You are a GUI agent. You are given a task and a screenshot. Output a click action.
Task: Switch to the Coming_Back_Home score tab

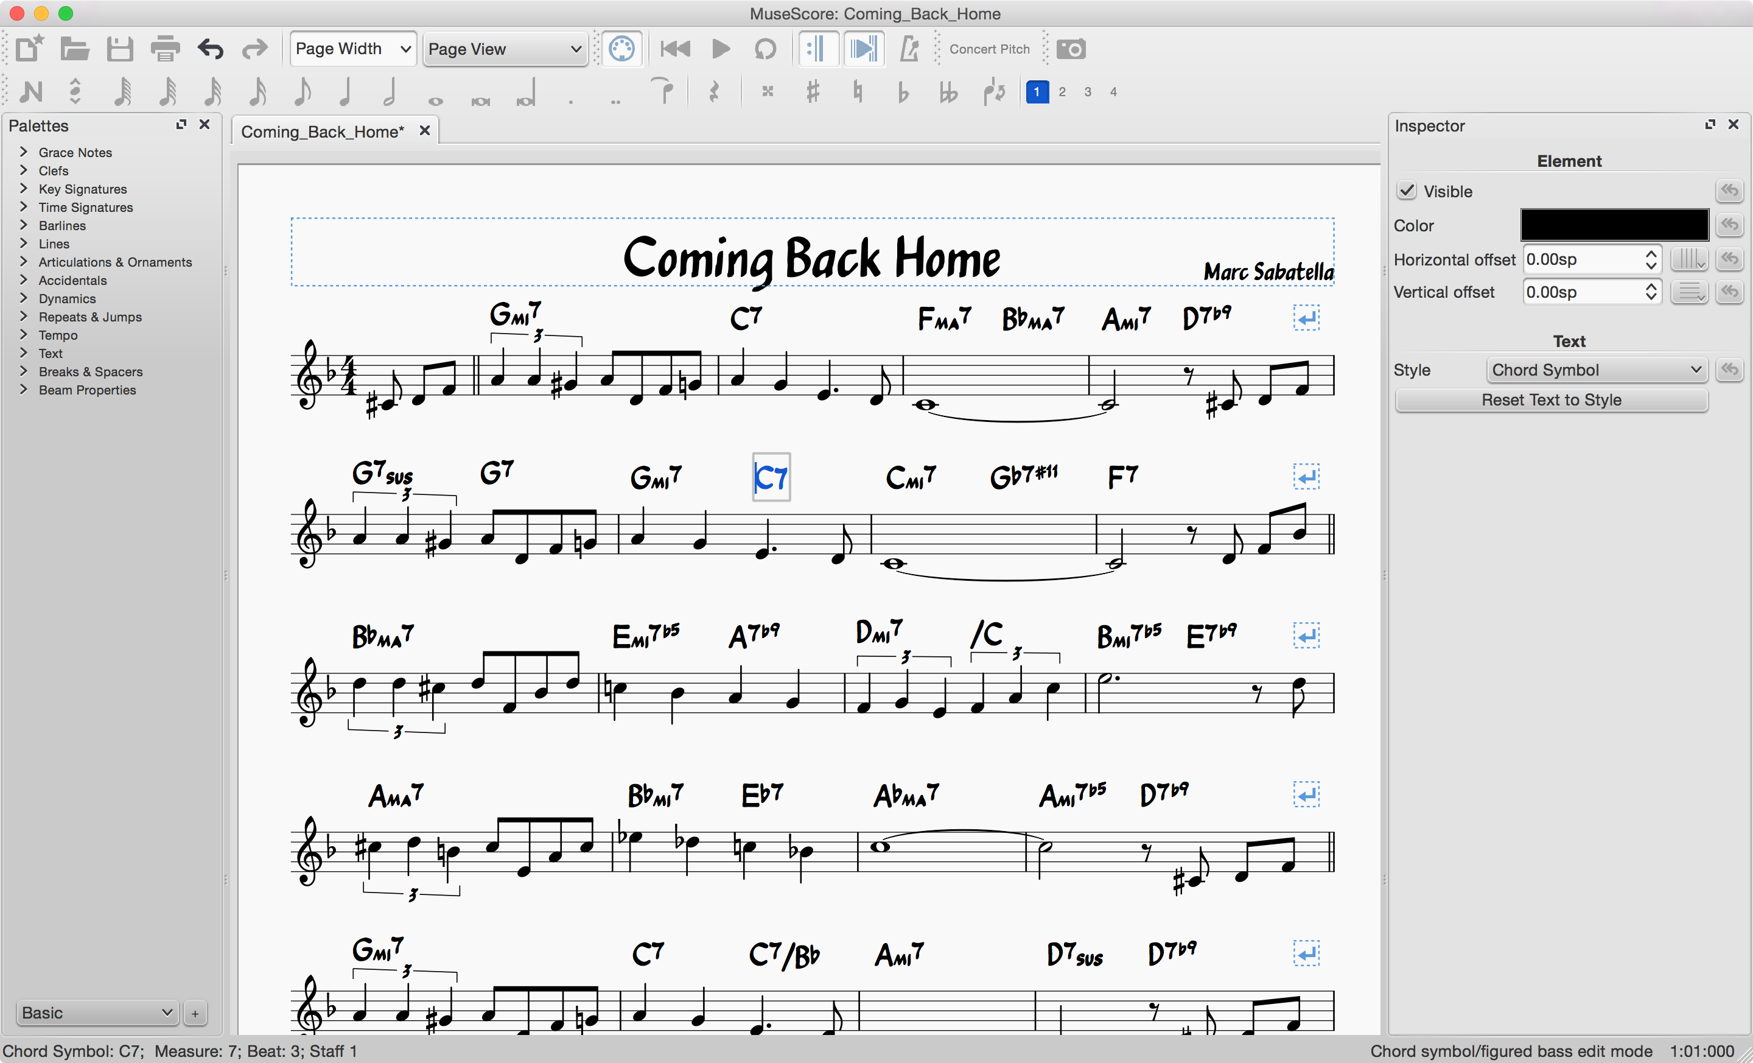(322, 132)
